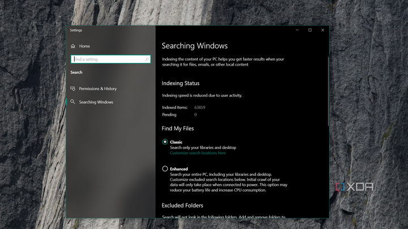Open the Home settings page label
408x229 pixels.
[x=84, y=46]
